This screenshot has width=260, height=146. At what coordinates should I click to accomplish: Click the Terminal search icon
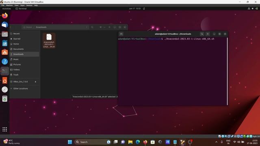point(202,34)
